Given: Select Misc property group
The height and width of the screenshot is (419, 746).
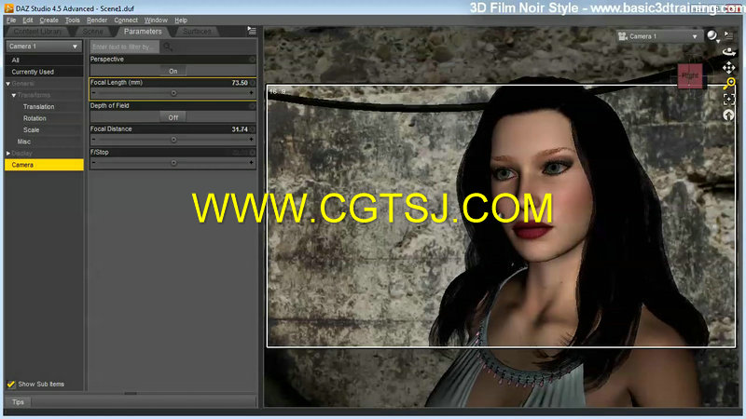Looking at the screenshot, I should point(24,142).
